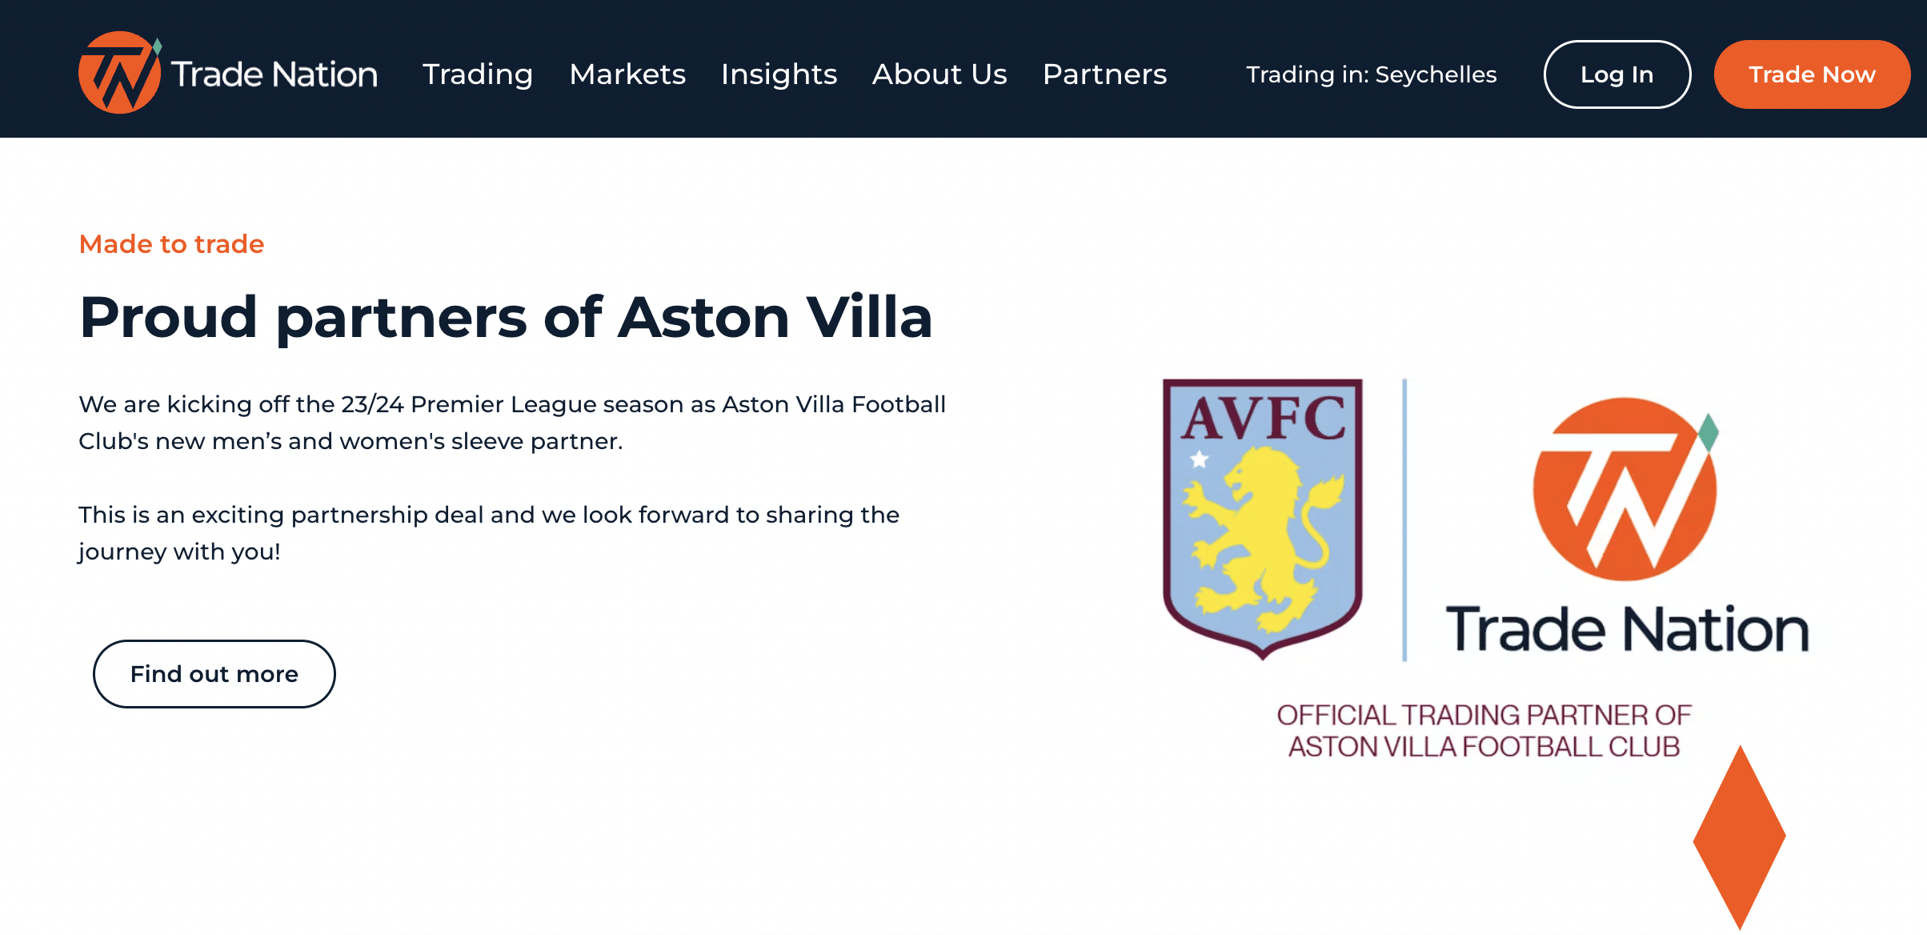Click the Trade Nation wordmark in header
Image resolution: width=1927 pixels, height=935 pixels.
(274, 74)
